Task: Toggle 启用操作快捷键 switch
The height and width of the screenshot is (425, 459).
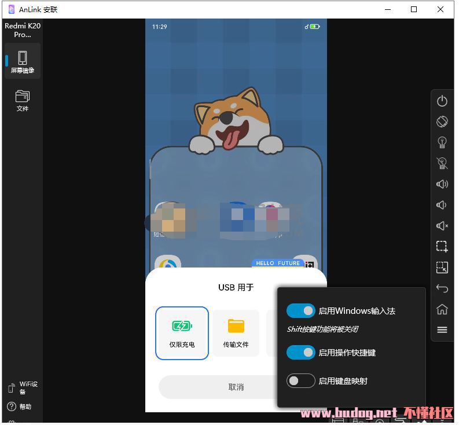Action: click(301, 353)
